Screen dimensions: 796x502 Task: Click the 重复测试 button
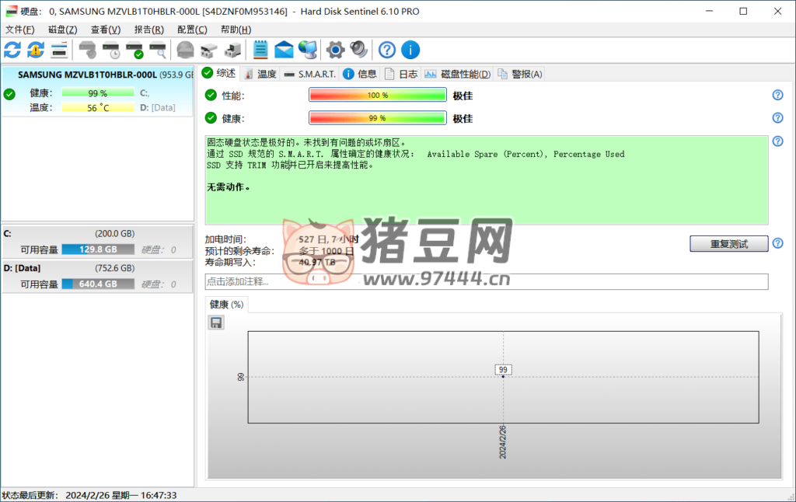point(728,244)
